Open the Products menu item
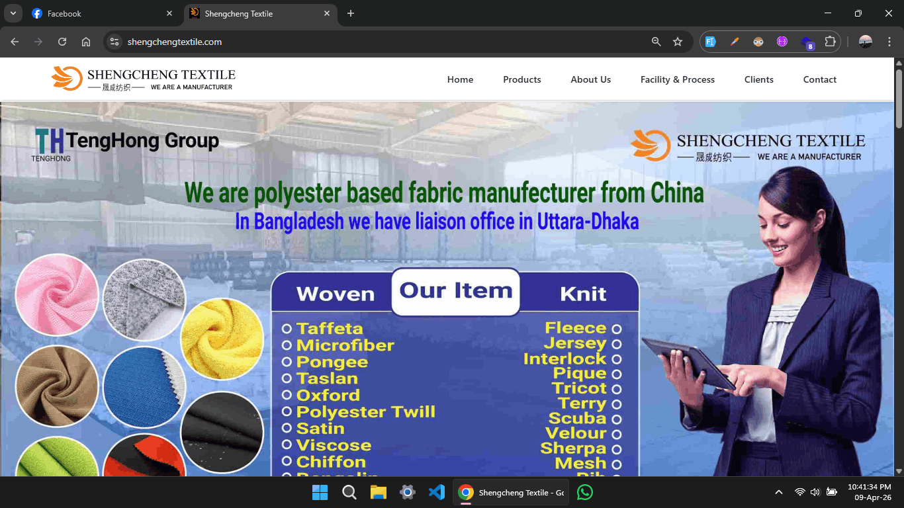The image size is (904, 508). [x=521, y=79]
